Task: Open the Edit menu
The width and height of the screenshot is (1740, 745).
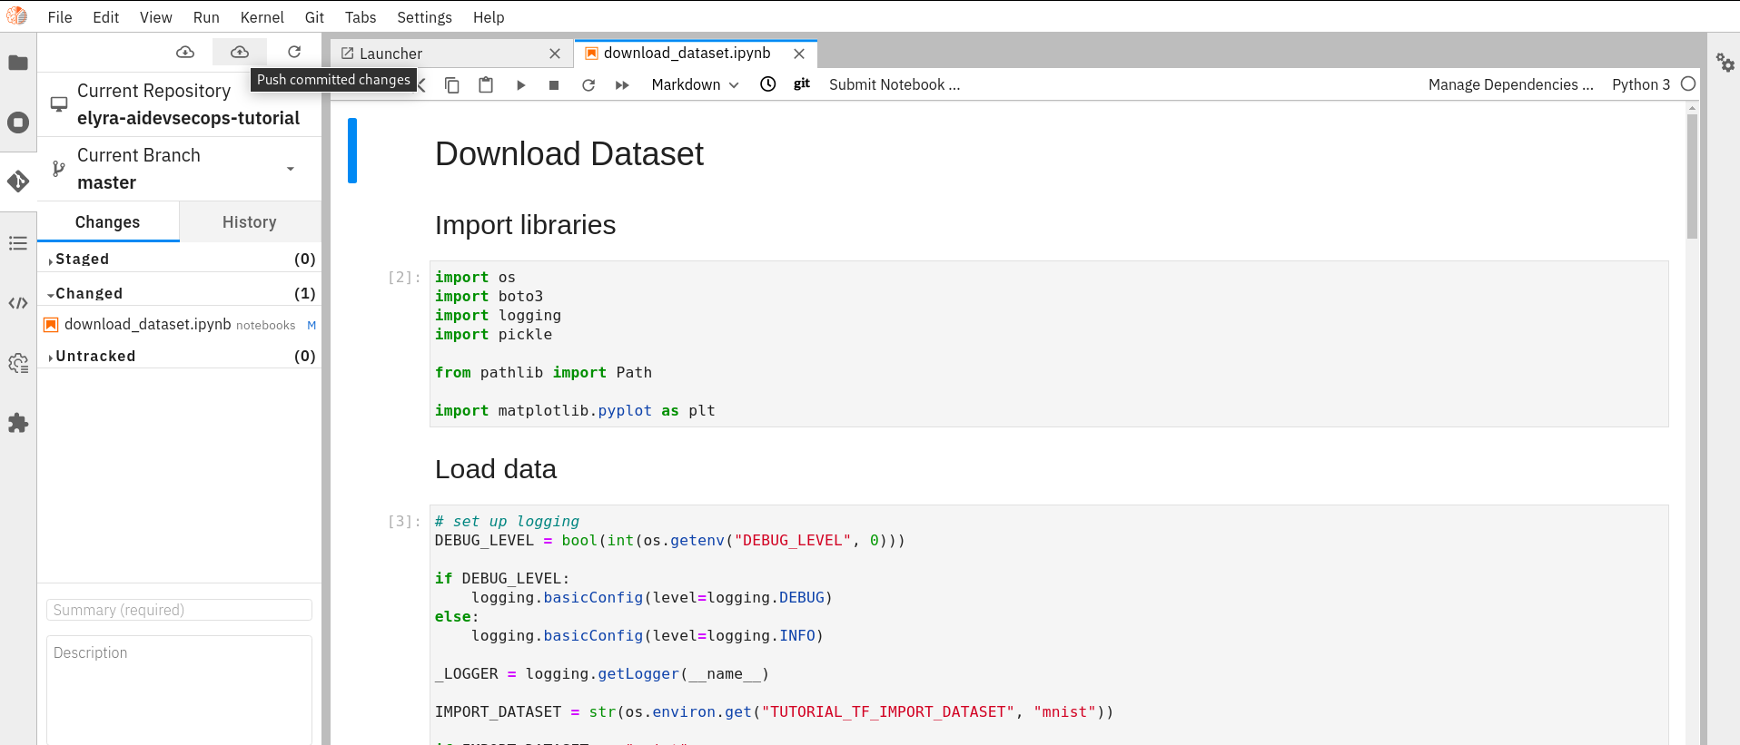Action: click(x=105, y=17)
